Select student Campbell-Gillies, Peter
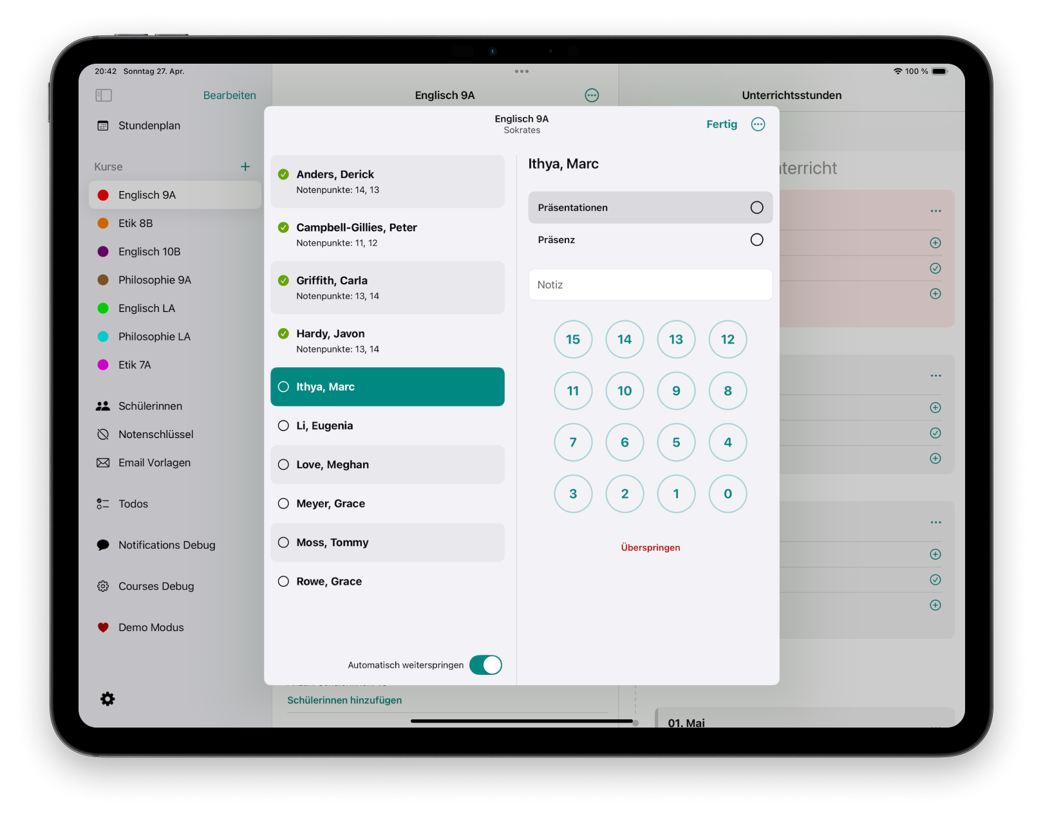The image size is (1043, 817). pos(388,235)
